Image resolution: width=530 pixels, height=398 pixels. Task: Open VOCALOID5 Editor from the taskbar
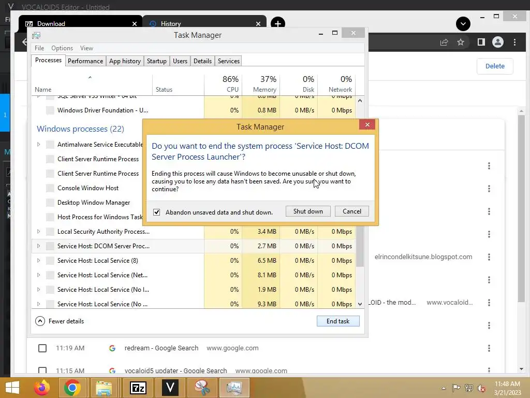[170, 388]
